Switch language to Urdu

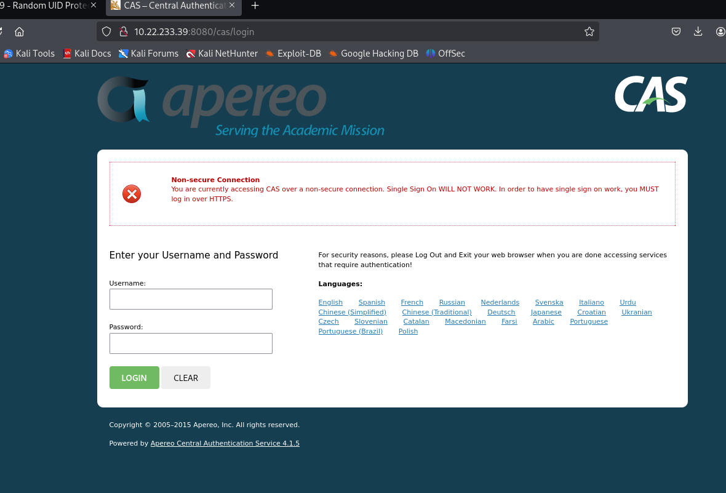click(x=628, y=302)
